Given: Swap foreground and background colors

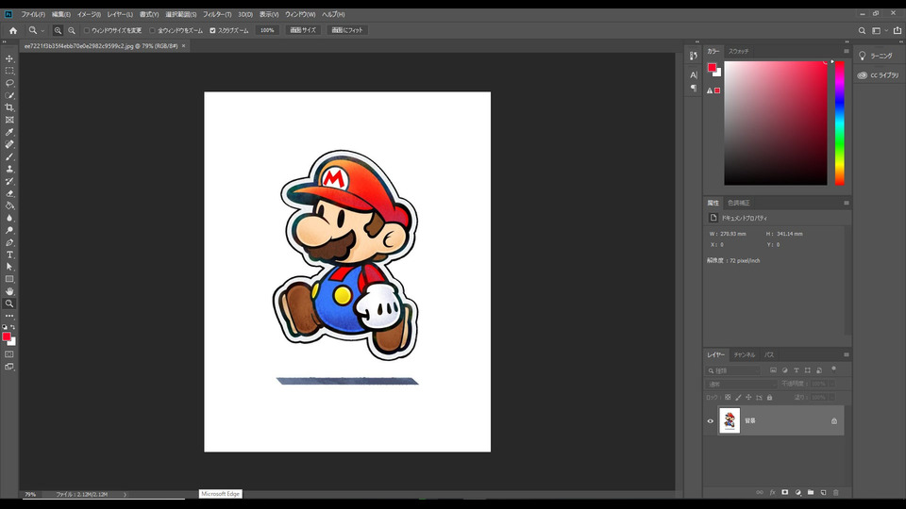Looking at the screenshot, I should (x=12, y=327).
